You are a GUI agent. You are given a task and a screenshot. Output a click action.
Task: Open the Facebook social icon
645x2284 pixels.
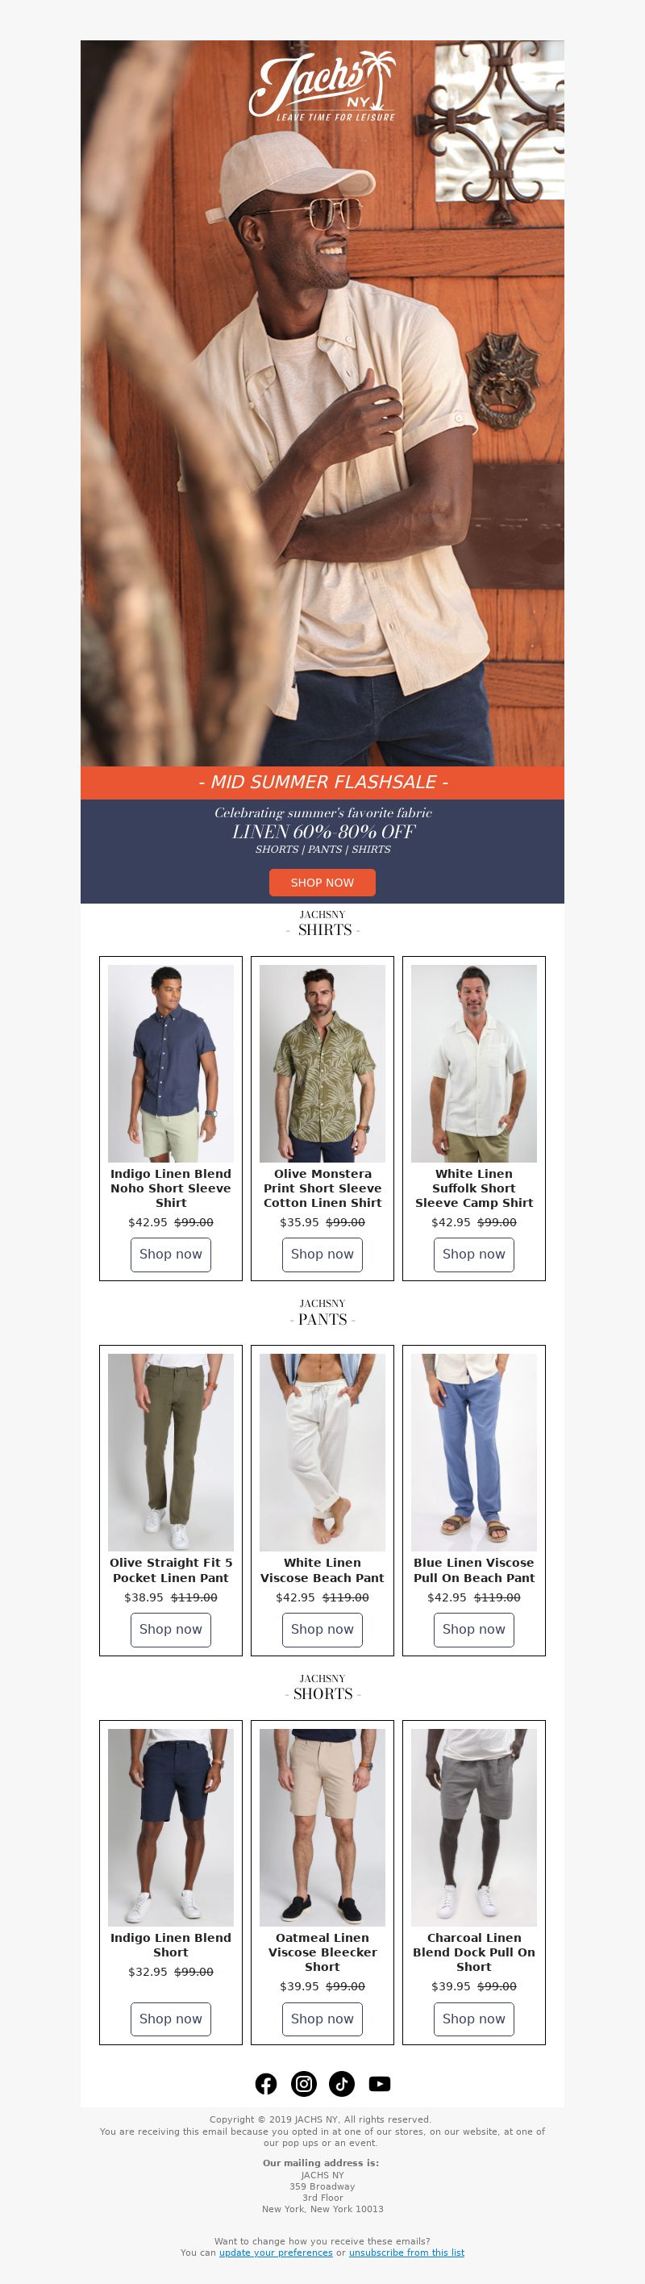coord(266,2084)
